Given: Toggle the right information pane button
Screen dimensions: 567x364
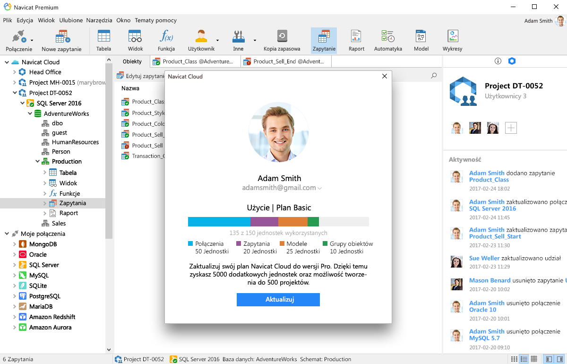Looking at the screenshot, I should pyautogui.click(x=560, y=359).
